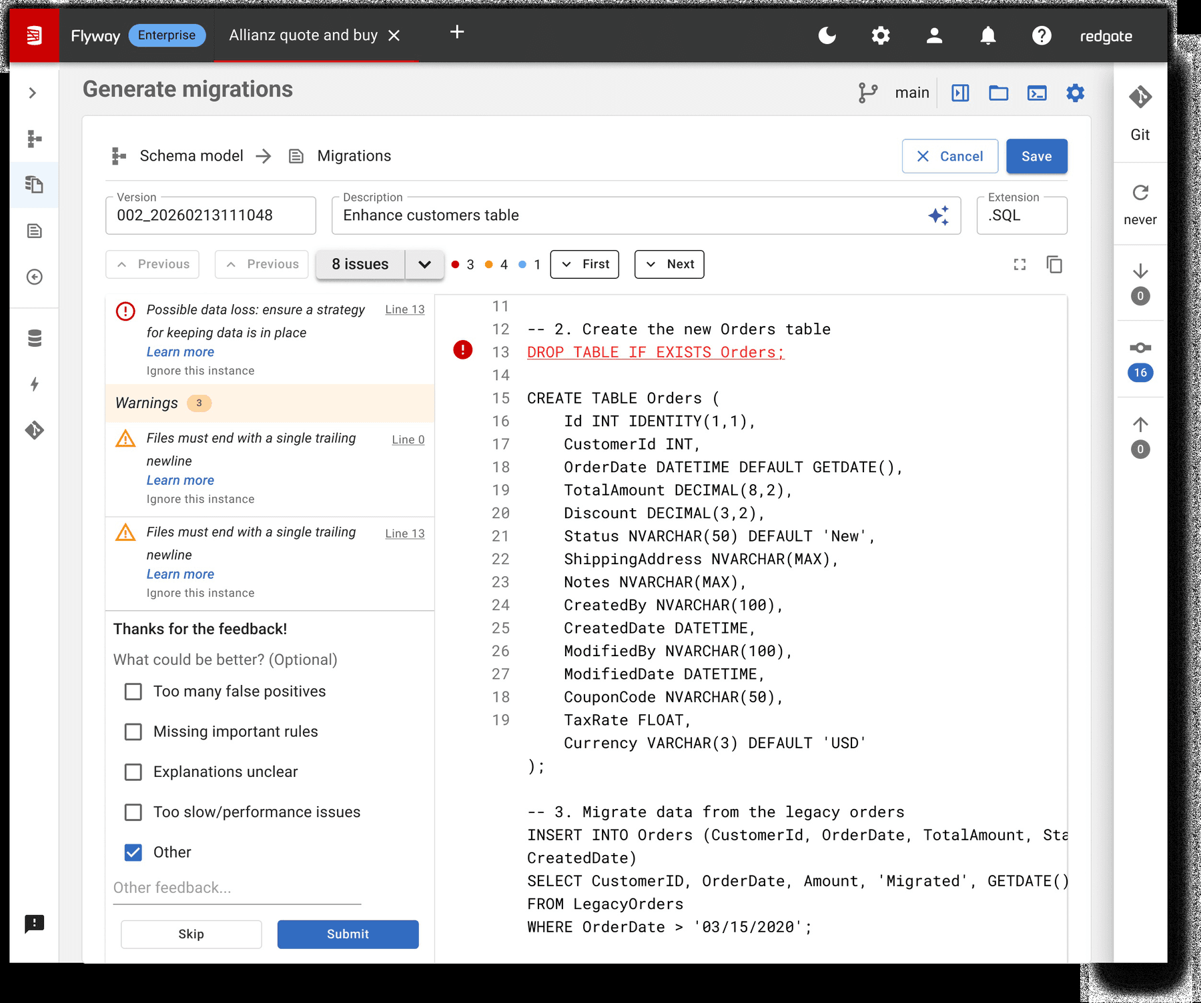Click the Version input field
Viewport: 1201px width, 1003px height.
pyautogui.click(x=211, y=215)
